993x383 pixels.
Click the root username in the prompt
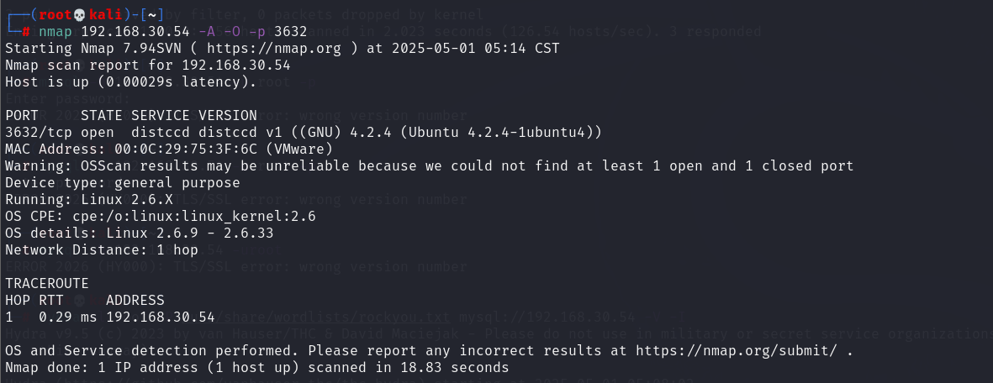point(55,15)
